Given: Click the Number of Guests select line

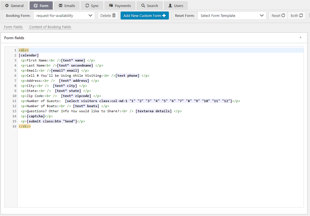Looking at the screenshot, I should (130, 101).
